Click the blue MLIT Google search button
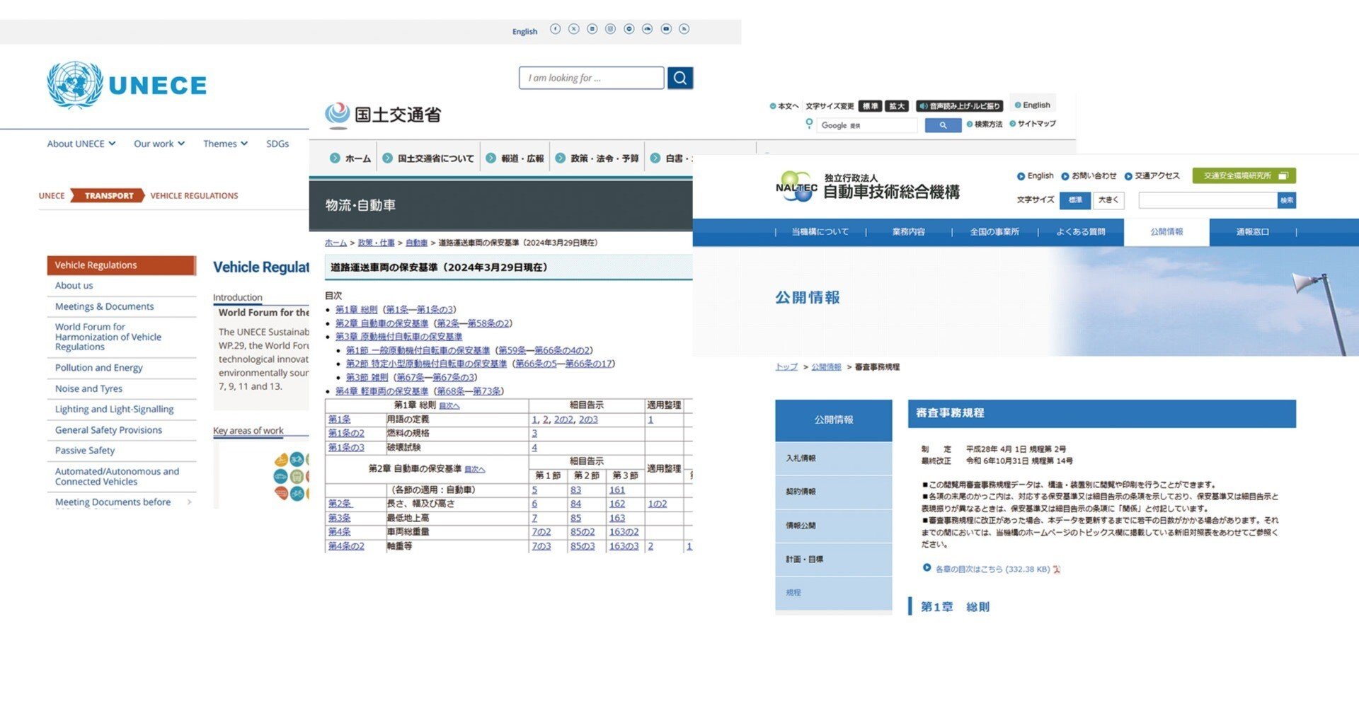Image resolution: width=1359 pixels, height=711 pixels. (x=943, y=125)
